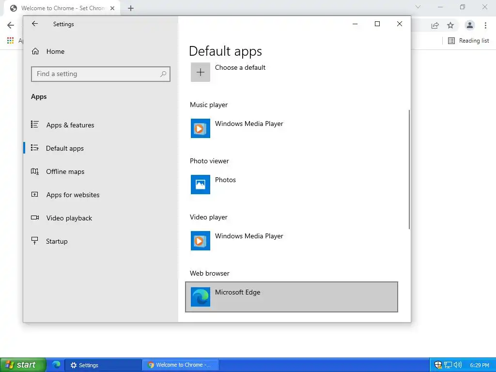
Task: Open the Chrome profile avatar menu
Action: pyautogui.click(x=470, y=25)
